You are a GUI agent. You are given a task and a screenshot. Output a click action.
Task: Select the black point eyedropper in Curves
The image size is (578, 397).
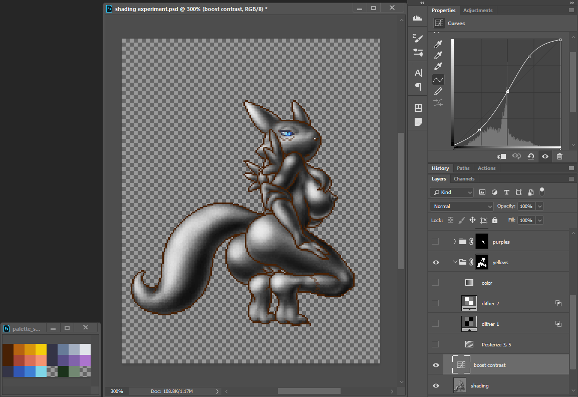point(438,44)
